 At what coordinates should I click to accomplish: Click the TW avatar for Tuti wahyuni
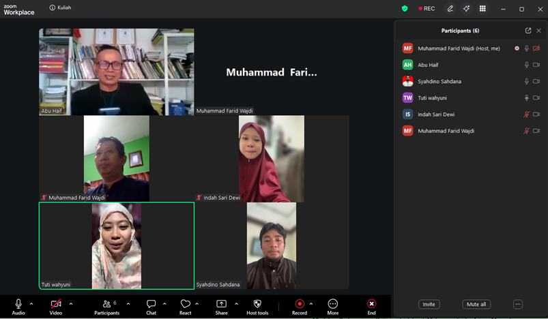407,98
